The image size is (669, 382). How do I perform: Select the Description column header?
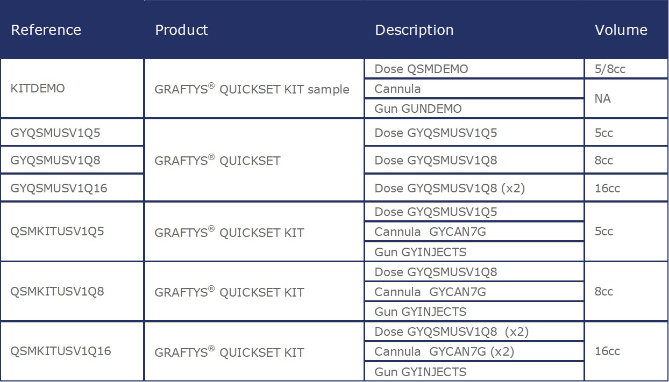[414, 30]
